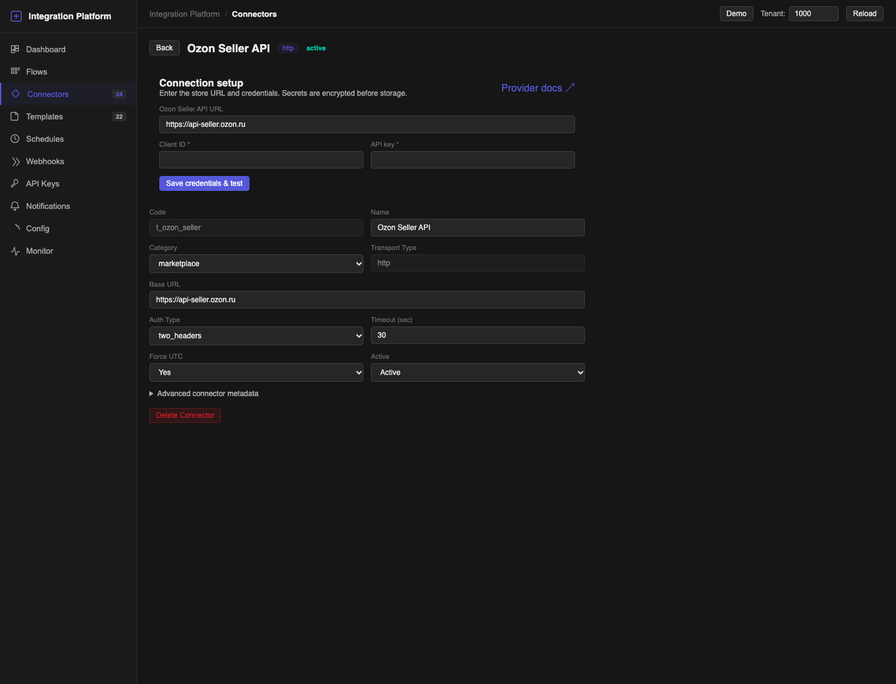Click the active status tag
Viewport: 896px width, 684px height.
click(x=316, y=49)
